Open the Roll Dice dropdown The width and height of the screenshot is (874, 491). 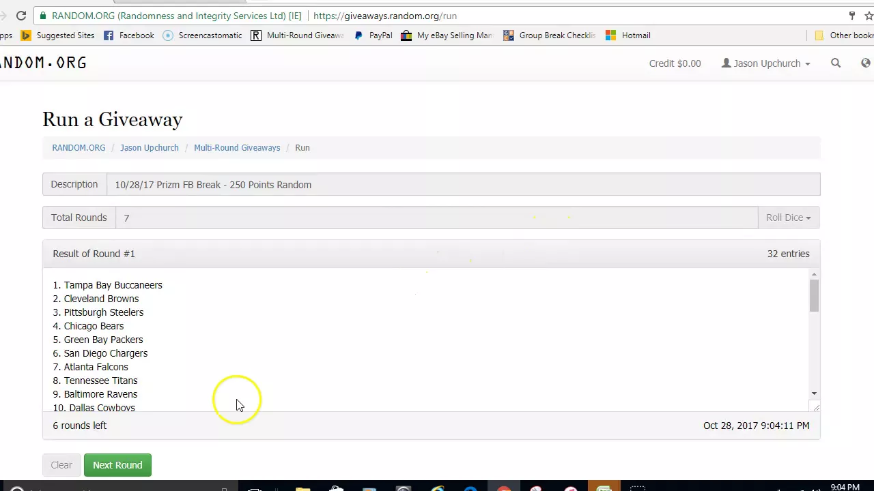click(x=789, y=218)
